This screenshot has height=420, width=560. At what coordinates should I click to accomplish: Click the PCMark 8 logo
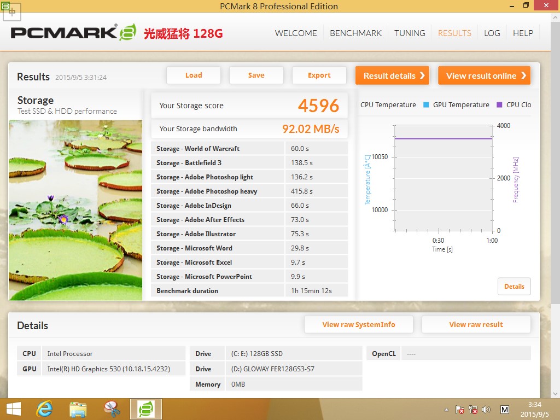point(73,33)
